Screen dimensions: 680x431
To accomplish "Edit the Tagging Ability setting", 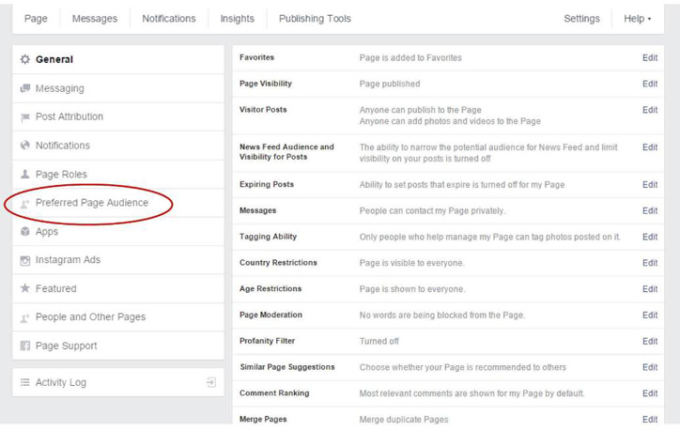I will [650, 237].
